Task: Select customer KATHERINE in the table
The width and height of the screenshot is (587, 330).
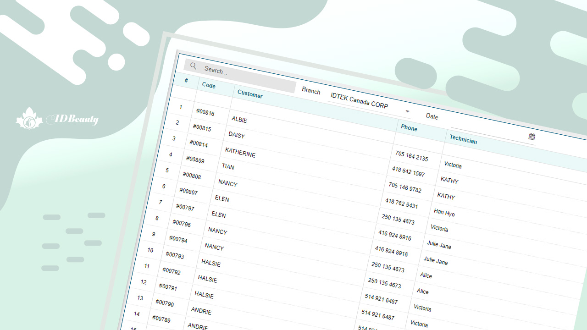Action: tap(240, 153)
